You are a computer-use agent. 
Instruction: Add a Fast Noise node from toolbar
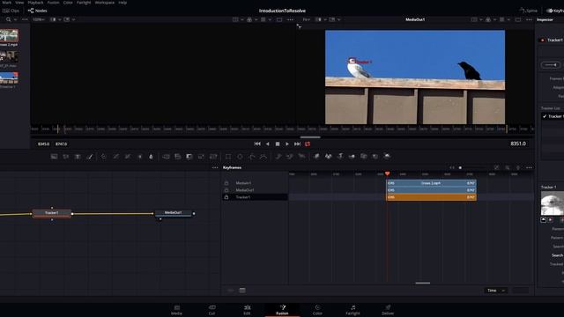click(66, 157)
